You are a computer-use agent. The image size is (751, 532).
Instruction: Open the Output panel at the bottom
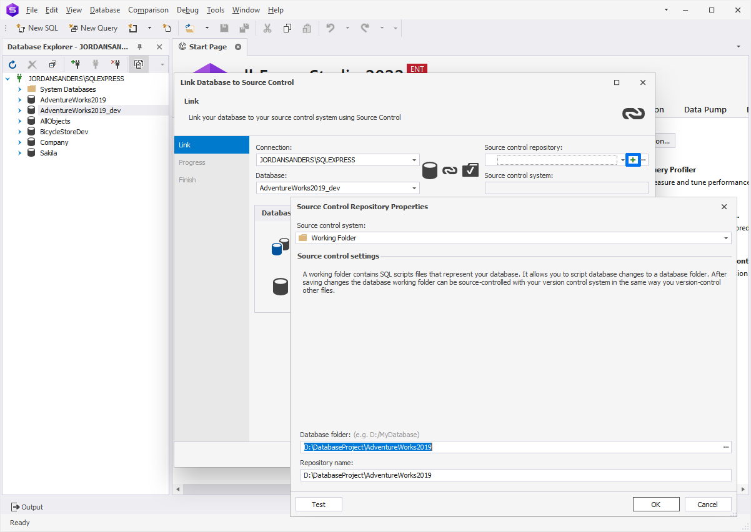coord(27,507)
